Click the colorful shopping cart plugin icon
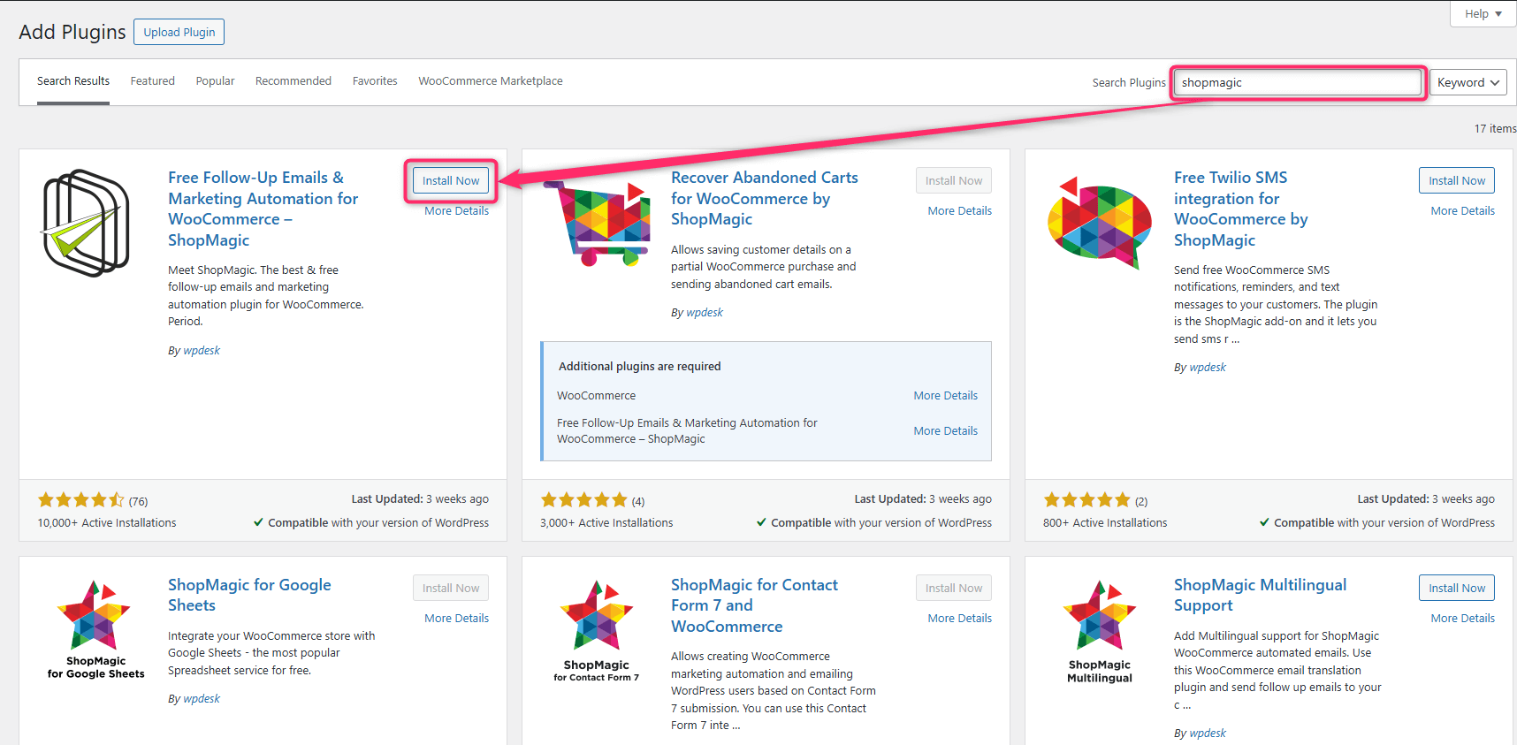Screen dimensions: 1517x745 point(598,223)
